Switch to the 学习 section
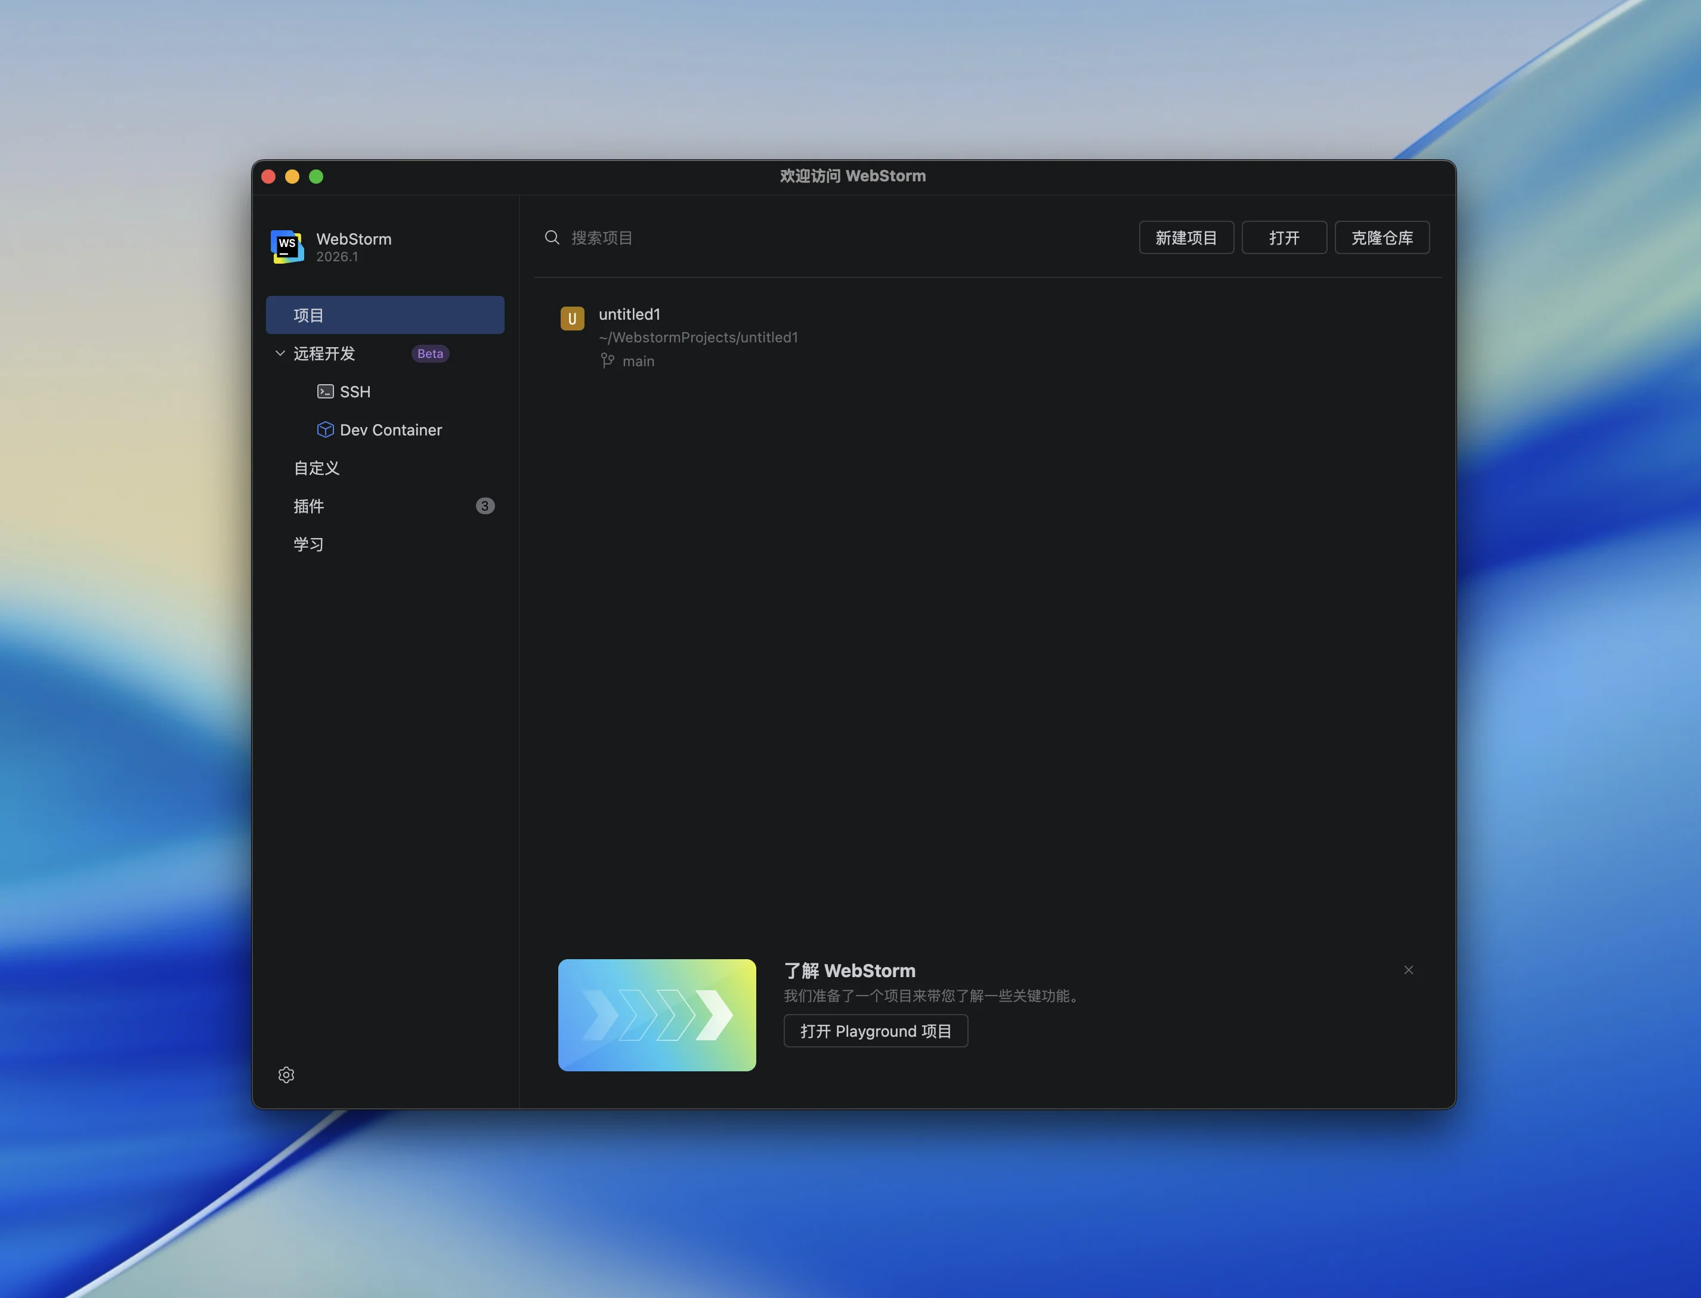Viewport: 1701px width, 1298px height. [309, 544]
